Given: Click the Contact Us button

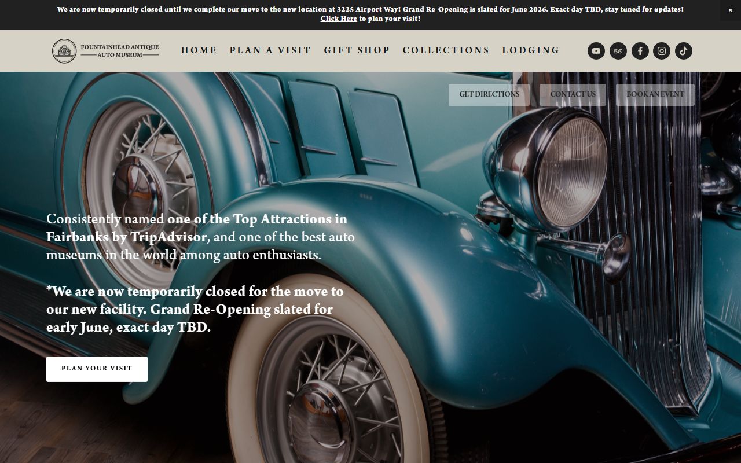Looking at the screenshot, I should coord(573,94).
